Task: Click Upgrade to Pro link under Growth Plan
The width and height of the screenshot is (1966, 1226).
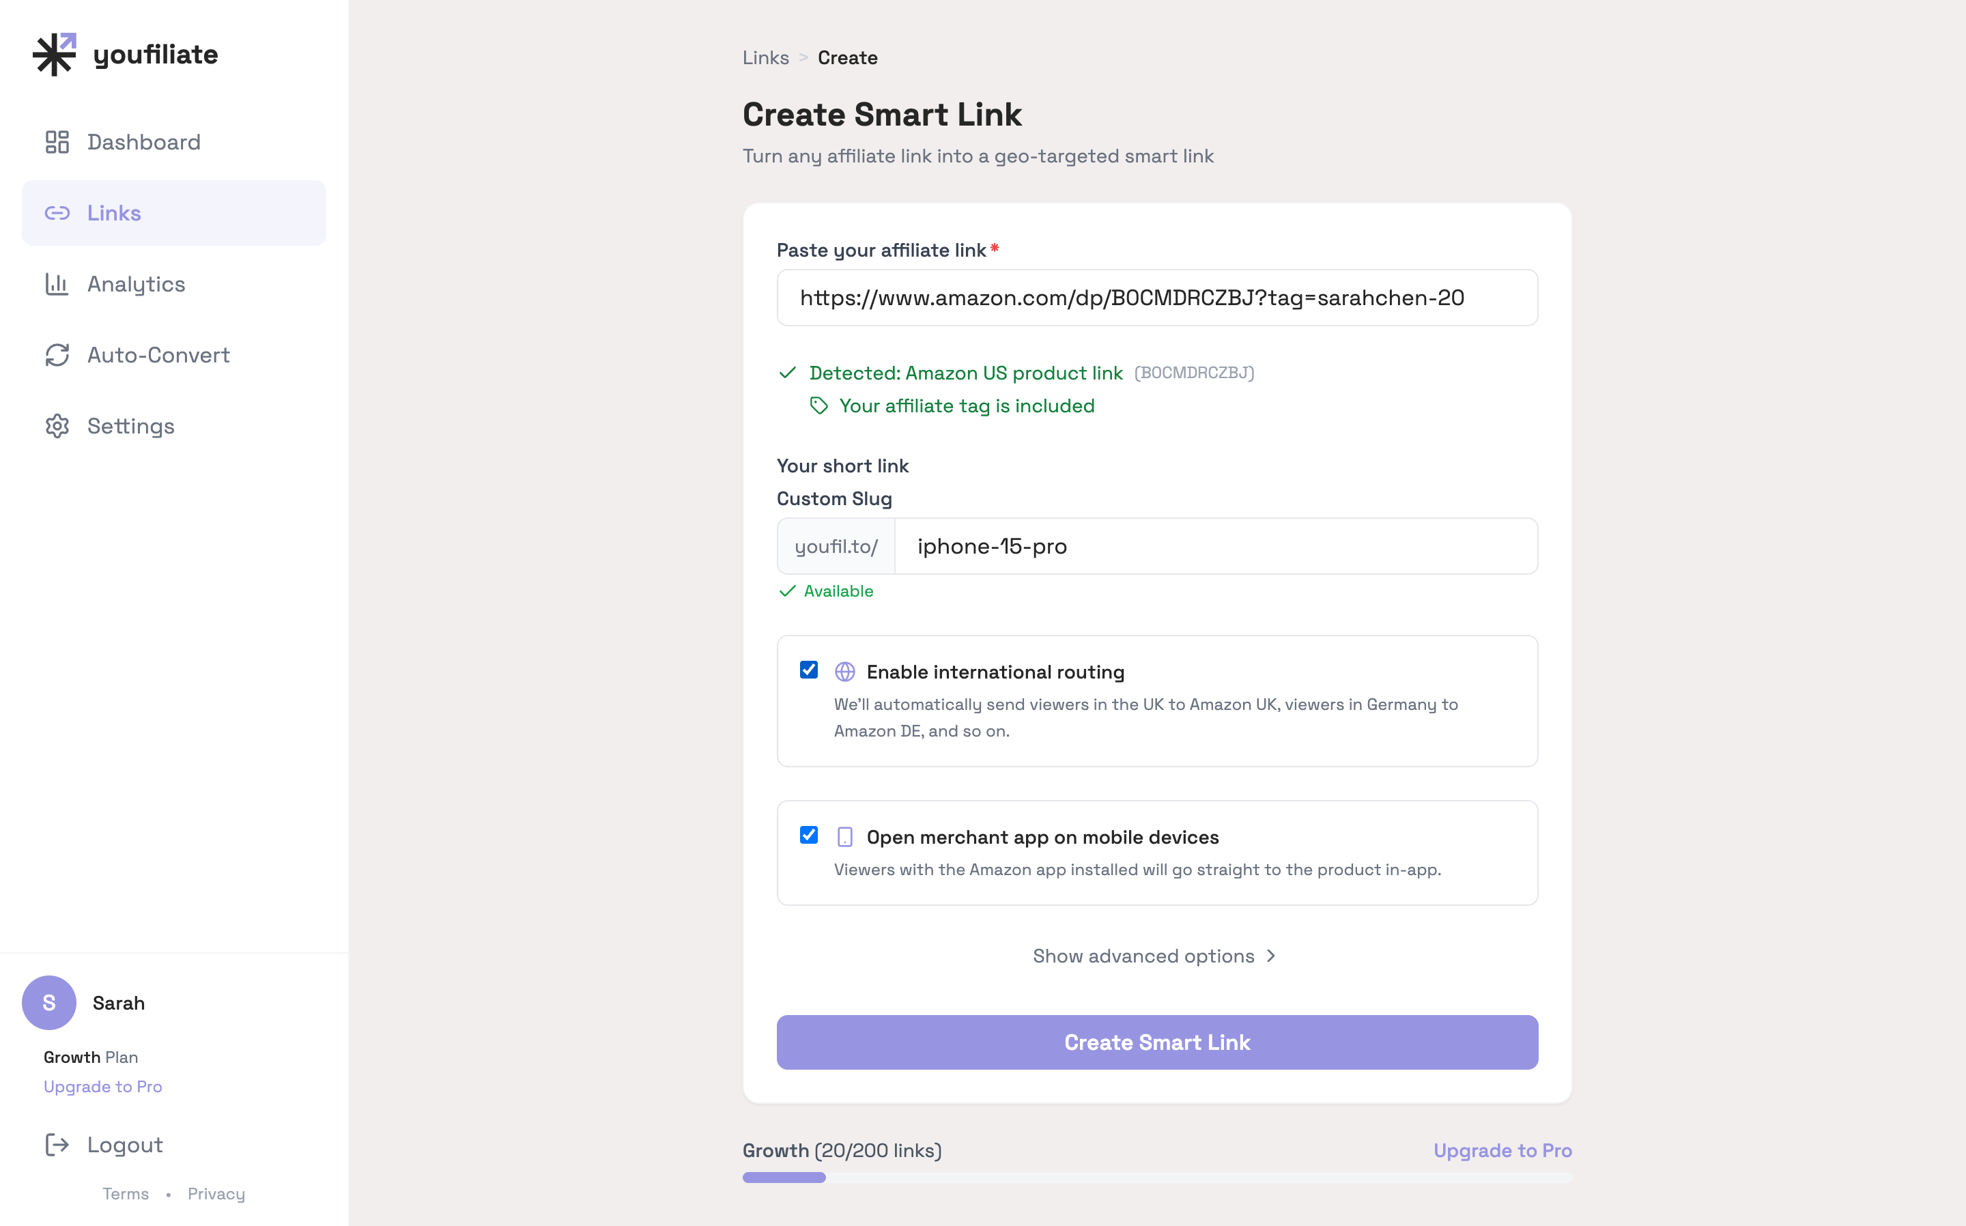Action: [103, 1087]
